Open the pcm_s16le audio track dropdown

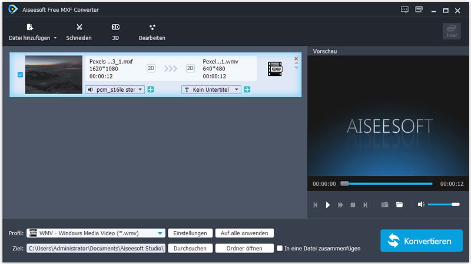[x=115, y=90]
